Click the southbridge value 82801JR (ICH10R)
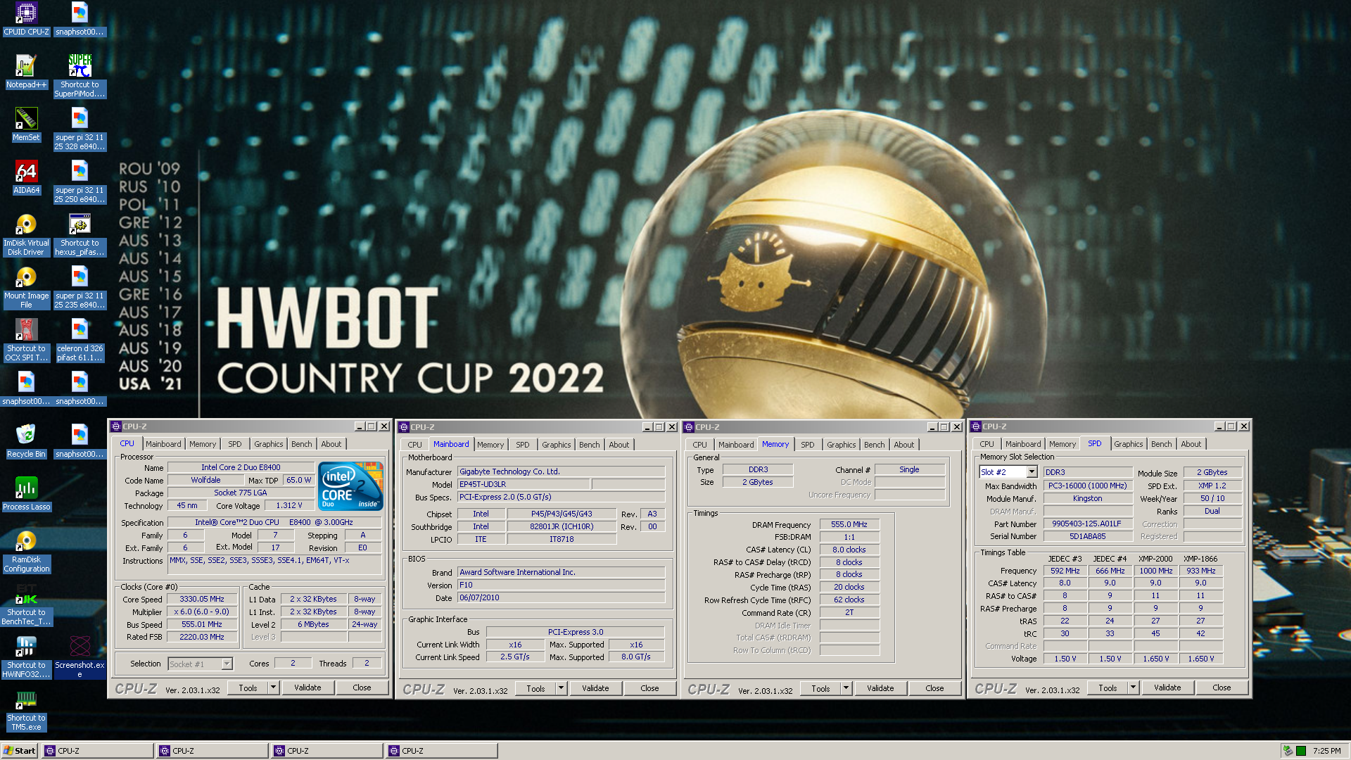1351x760 pixels. [562, 526]
